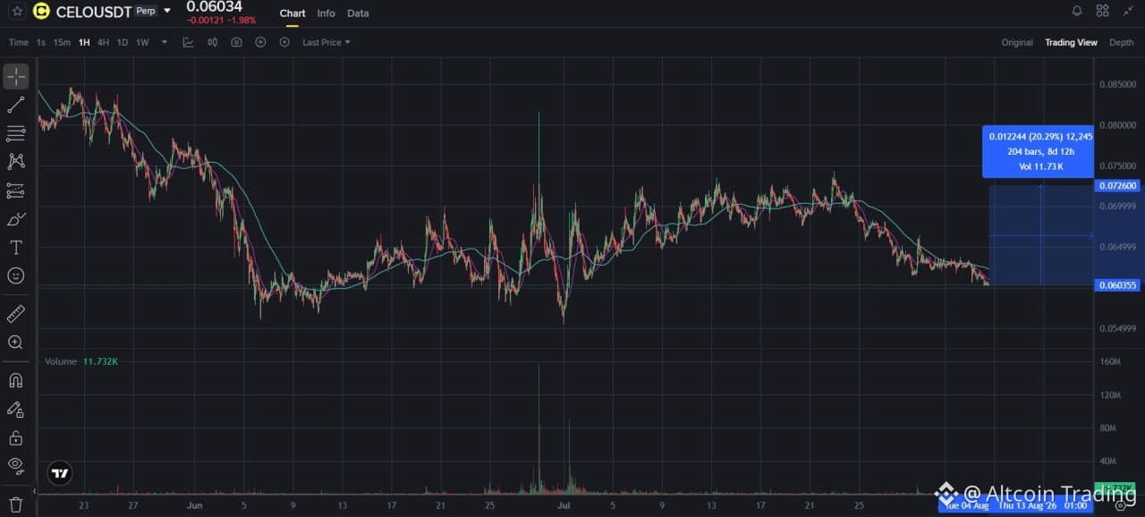Select the Fibonacci retracement lines tool
This screenshot has width=1145, height=517.
coord(16,133)
